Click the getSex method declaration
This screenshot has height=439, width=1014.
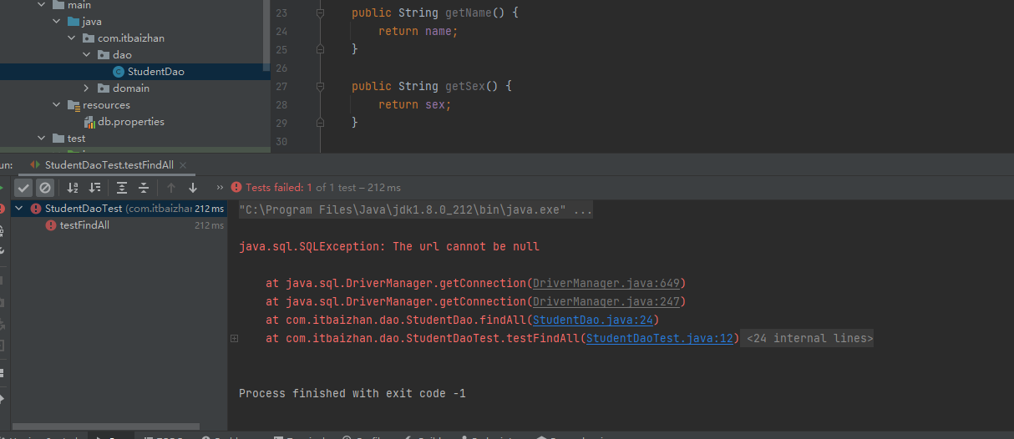pos(432,87)
